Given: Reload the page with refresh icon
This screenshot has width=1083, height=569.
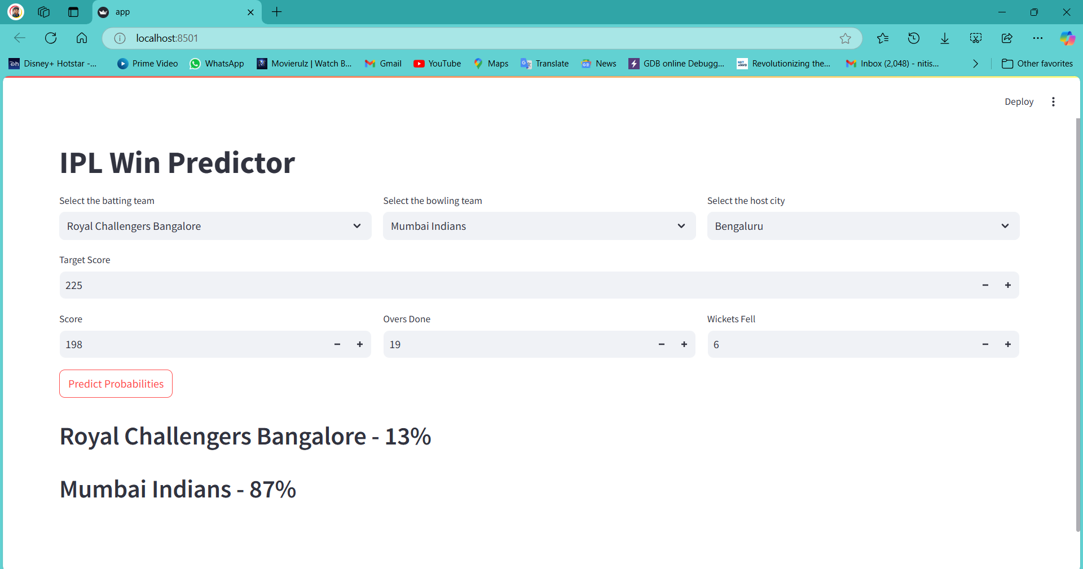Looking at the screenshot, I should click(x=51, y=38).
